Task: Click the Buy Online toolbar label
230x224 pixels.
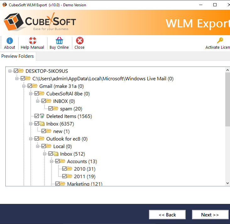Action: click(x=59, y=47)
